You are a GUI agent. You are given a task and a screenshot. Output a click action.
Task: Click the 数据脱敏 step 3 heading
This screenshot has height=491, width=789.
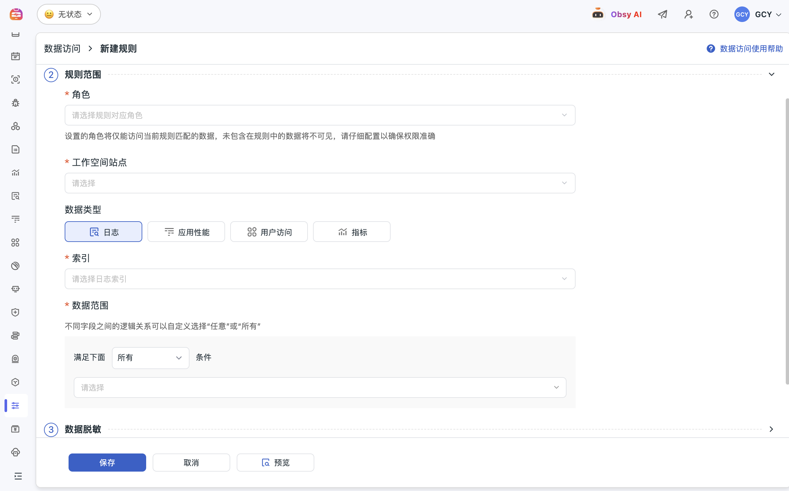(83, 429)
